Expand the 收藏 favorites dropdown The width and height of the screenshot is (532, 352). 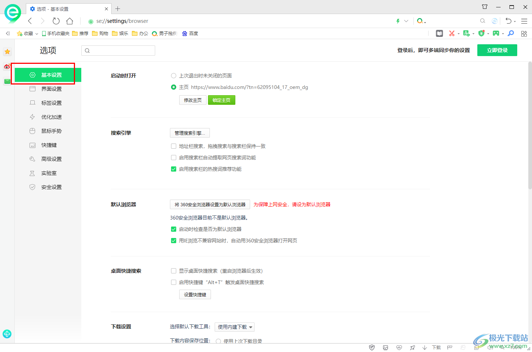tap(37, 34)
